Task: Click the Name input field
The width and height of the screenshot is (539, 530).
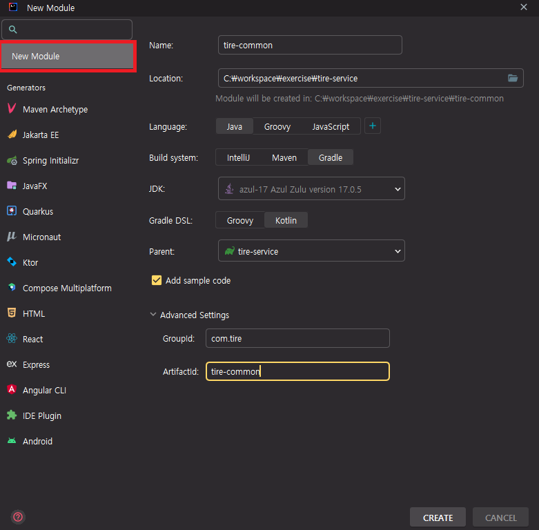Action: click(x=310, y=45)
